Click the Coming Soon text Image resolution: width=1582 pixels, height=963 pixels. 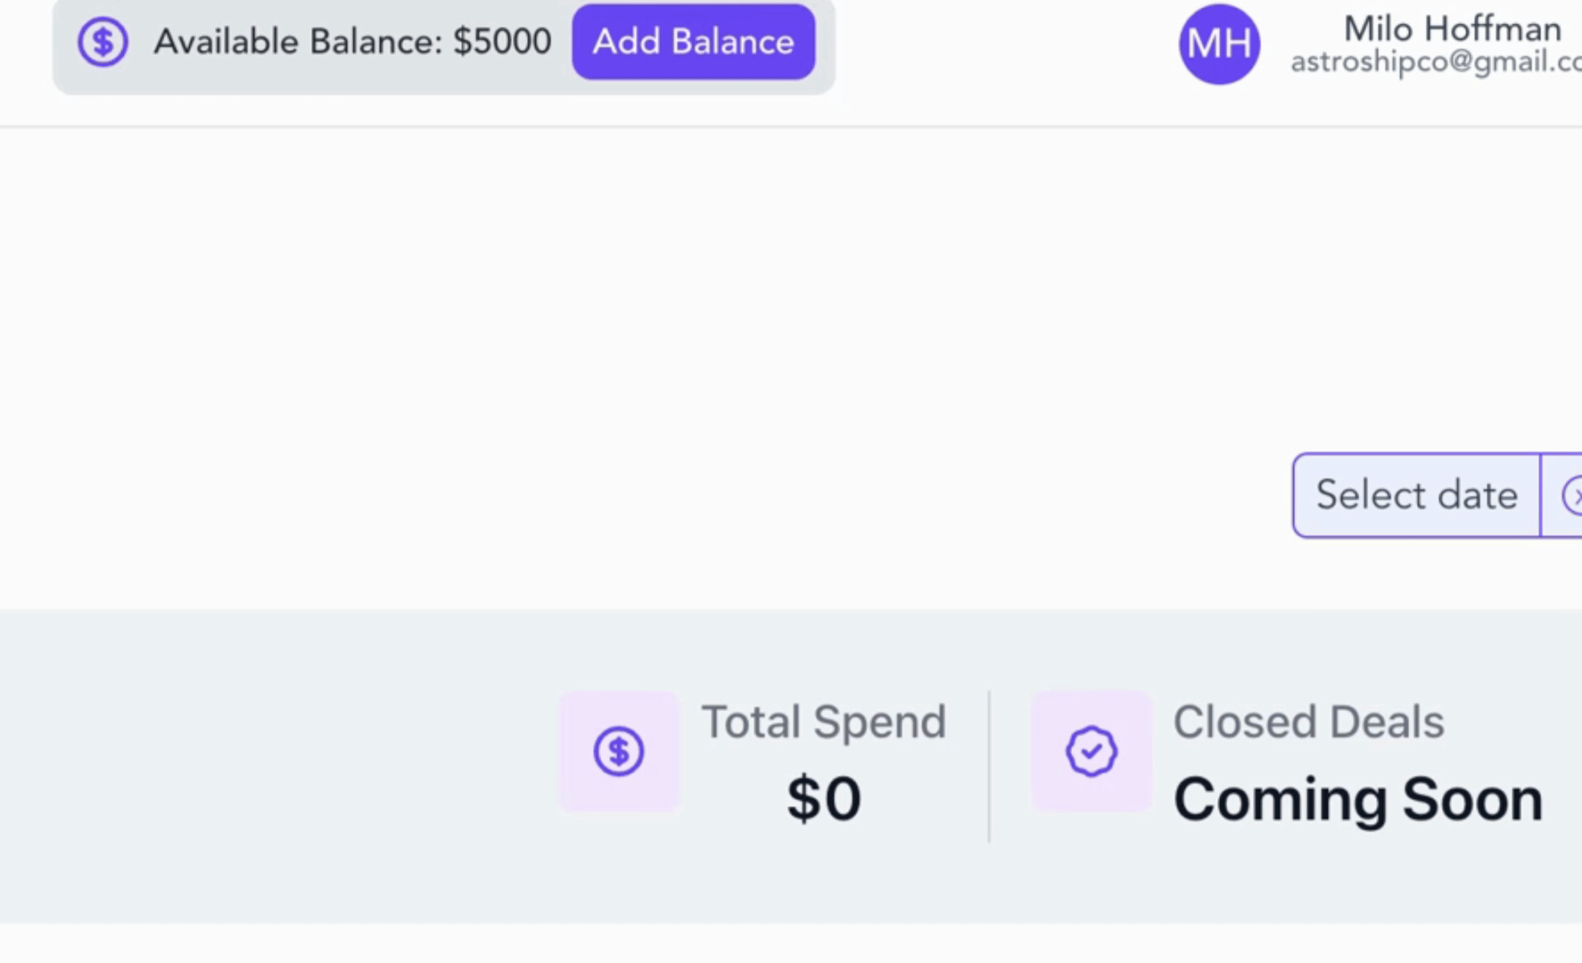click(x=1358, y=800)
